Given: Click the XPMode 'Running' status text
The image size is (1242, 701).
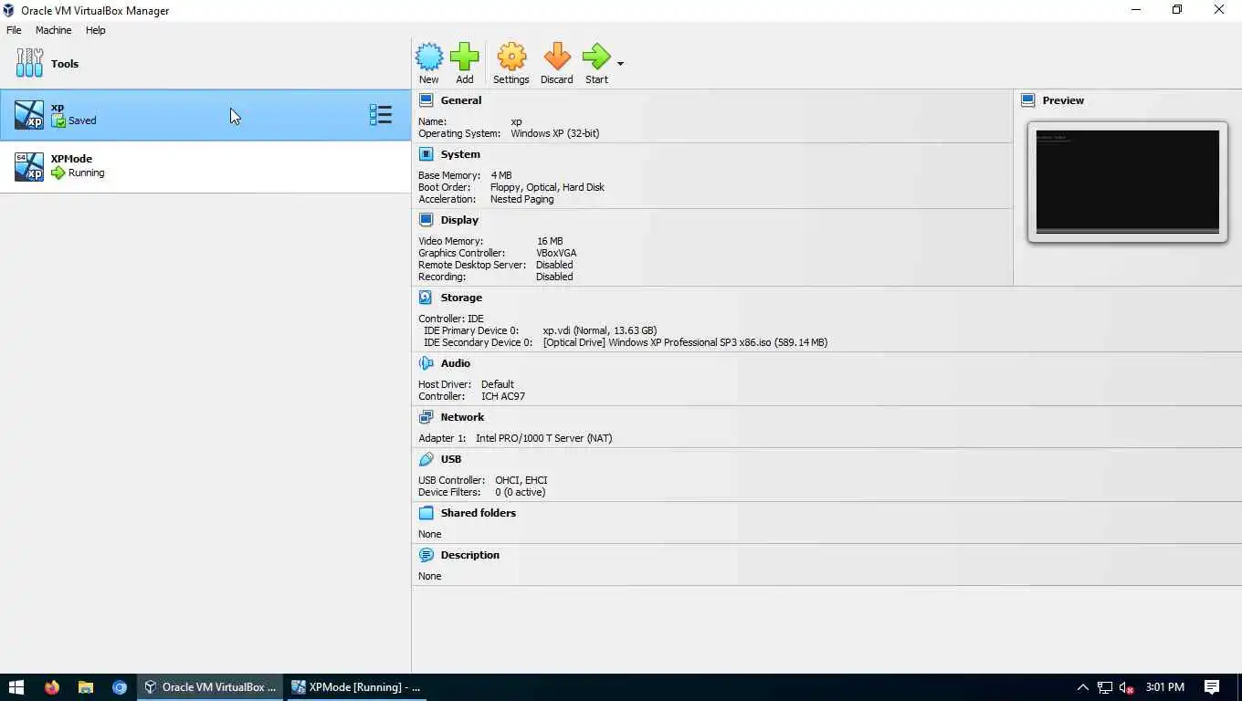Looking at the screenshot, I should coord(87,173).
